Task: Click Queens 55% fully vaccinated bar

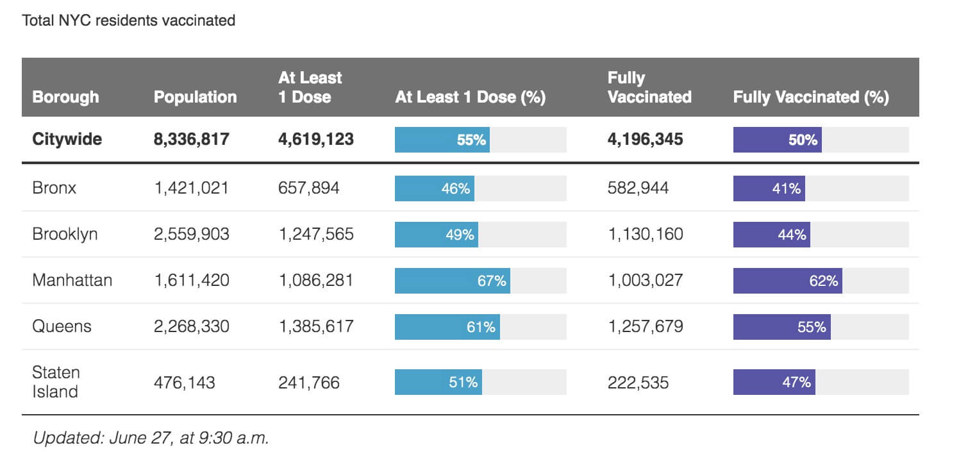Action: pos(782,327)
